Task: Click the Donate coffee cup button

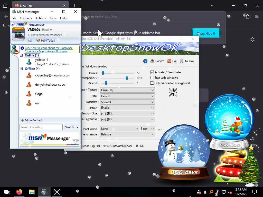Action: [x=157, y=61]
